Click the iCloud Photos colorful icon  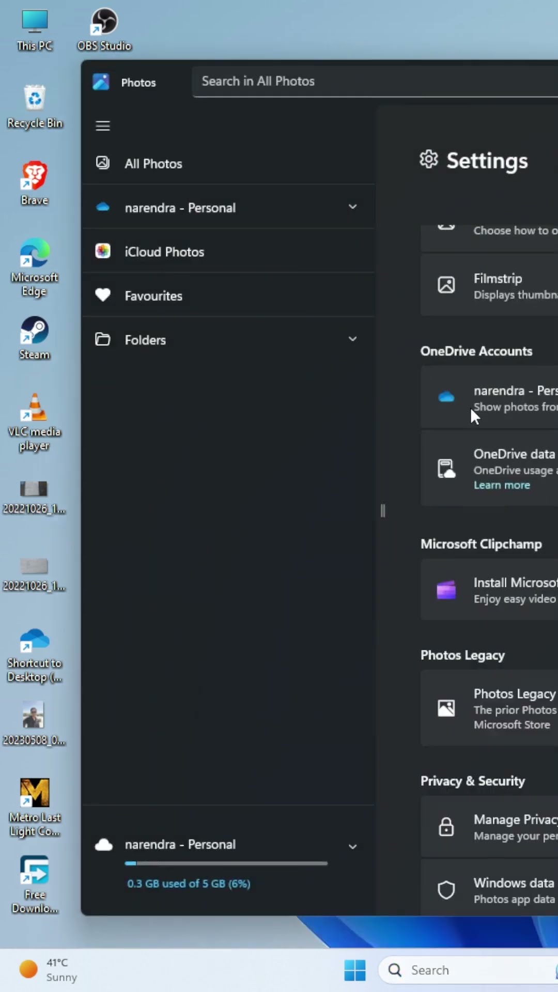pos(103,251)
